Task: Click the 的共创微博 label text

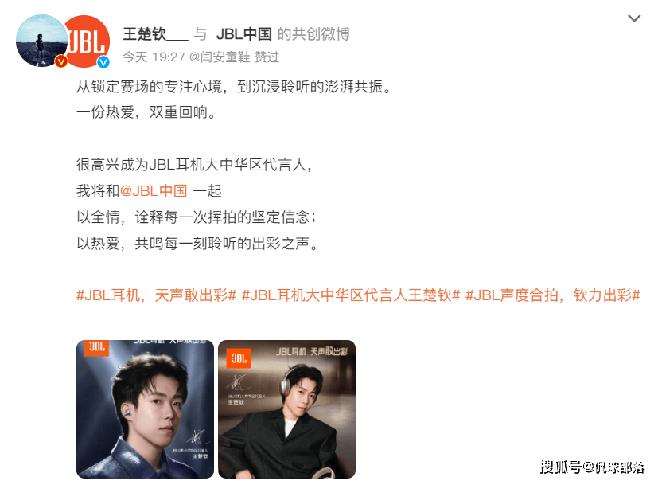Action: point(313,34)
